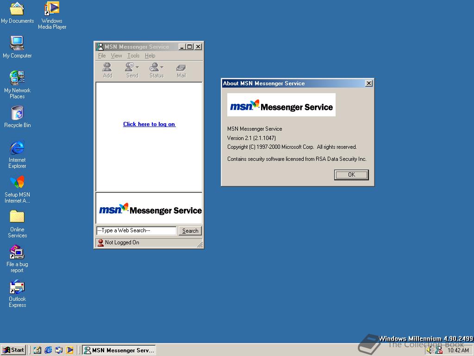Select the My Network Places desktop icon
Screen dimensions: 474x356
(x=17, y=85)
